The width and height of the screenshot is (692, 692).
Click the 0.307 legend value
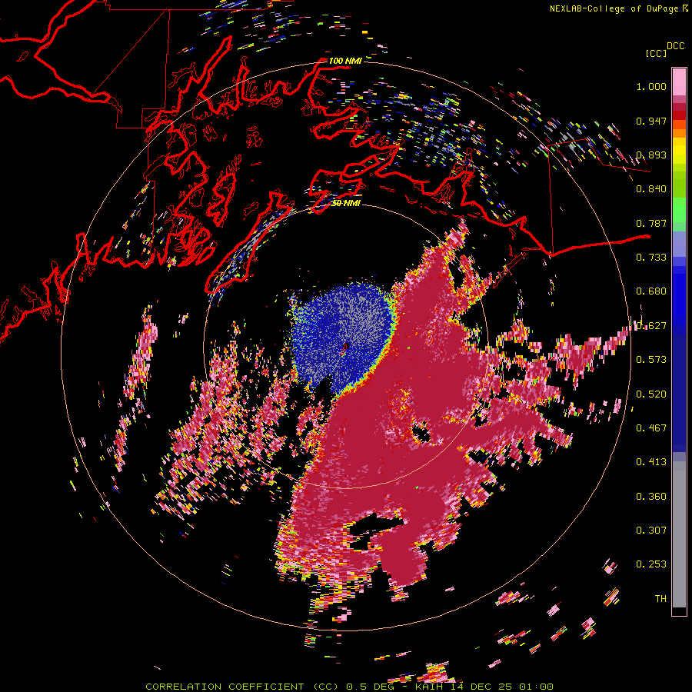(651, 531)
